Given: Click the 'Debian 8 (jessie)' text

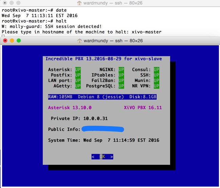Looking at the screenshot, I should click(x=101, y=97).
